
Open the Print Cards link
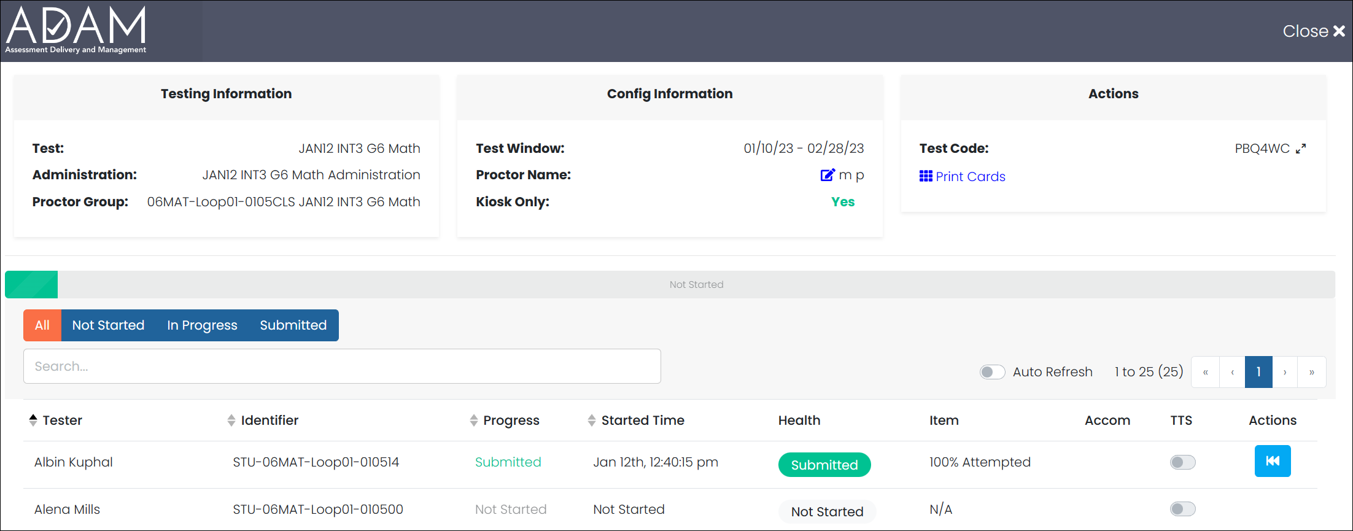point(970,177)
